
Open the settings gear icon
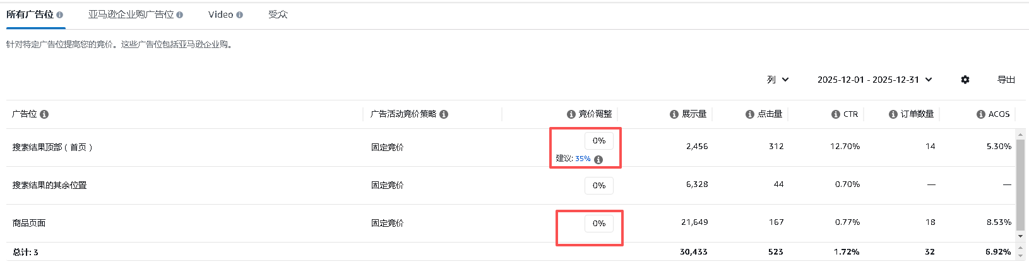965,80
